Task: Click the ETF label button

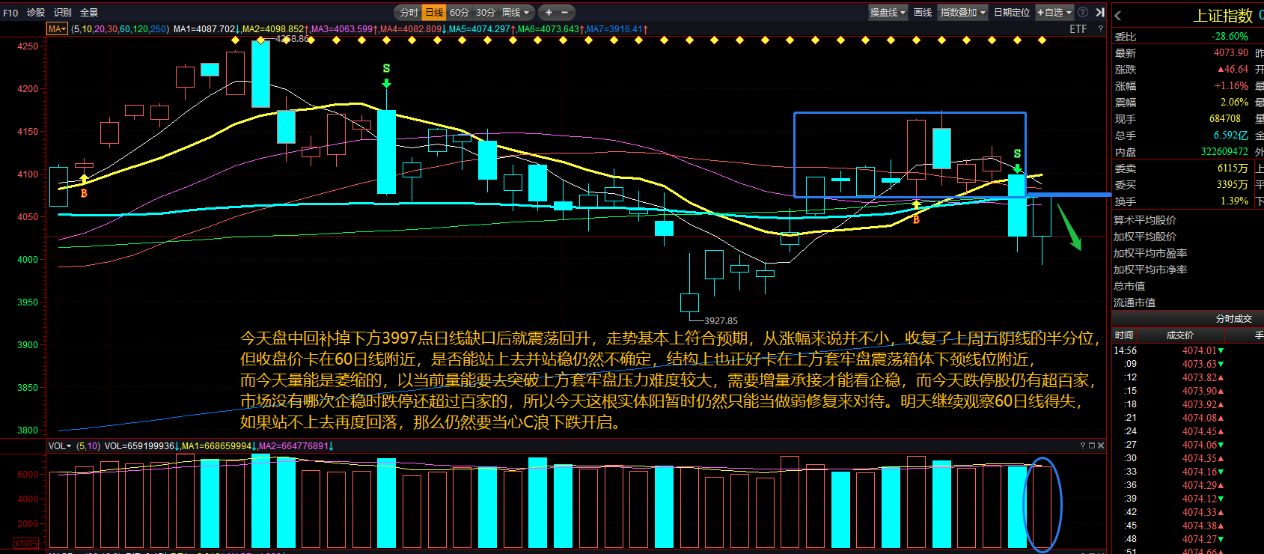Action: (x=1078, y=29)
